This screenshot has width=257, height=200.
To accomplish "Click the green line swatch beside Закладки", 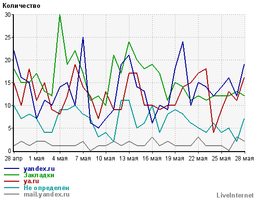I will point(11,175).
